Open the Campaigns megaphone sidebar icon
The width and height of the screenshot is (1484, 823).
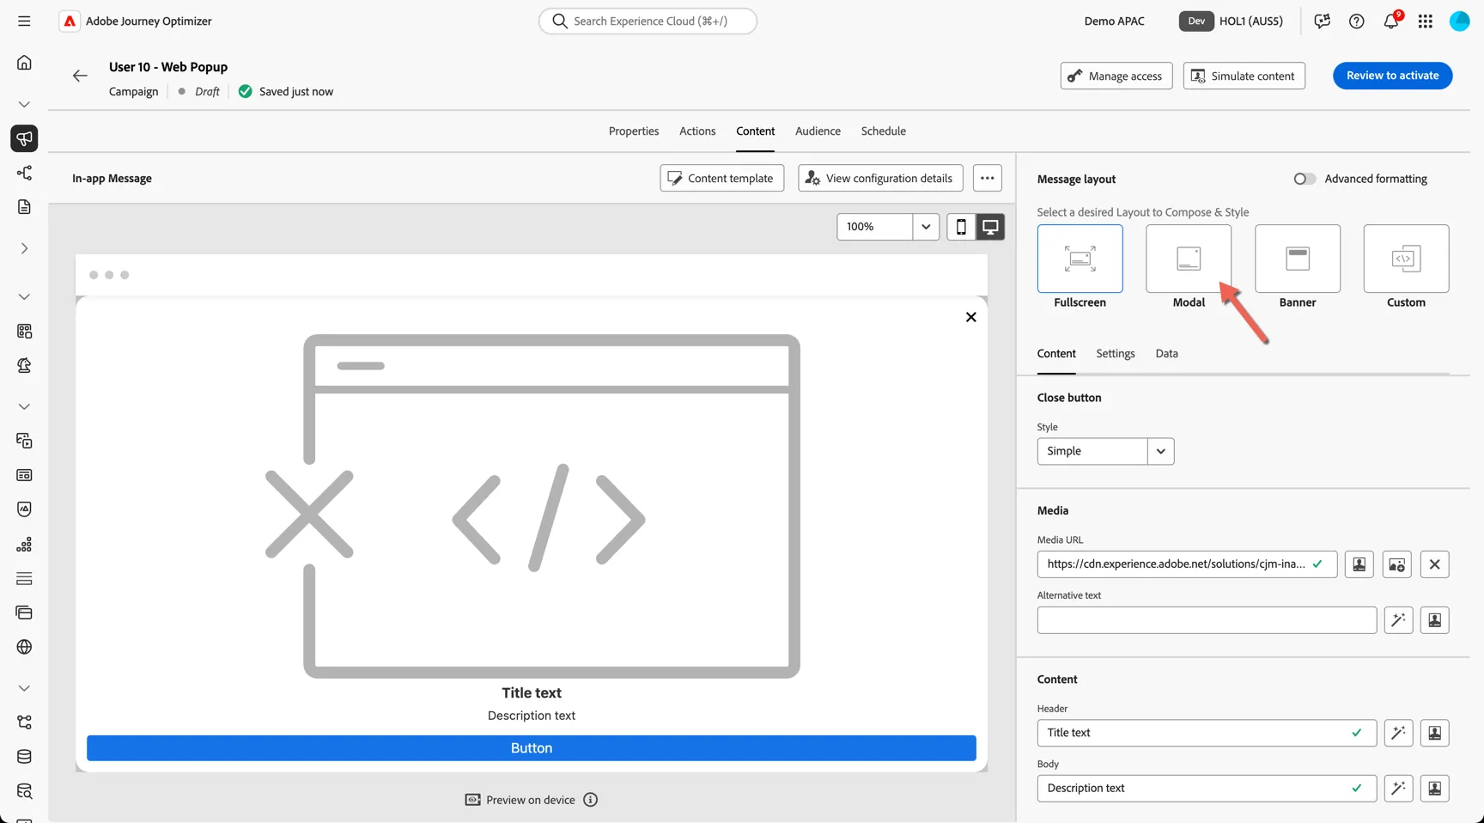tap(24, 138)
